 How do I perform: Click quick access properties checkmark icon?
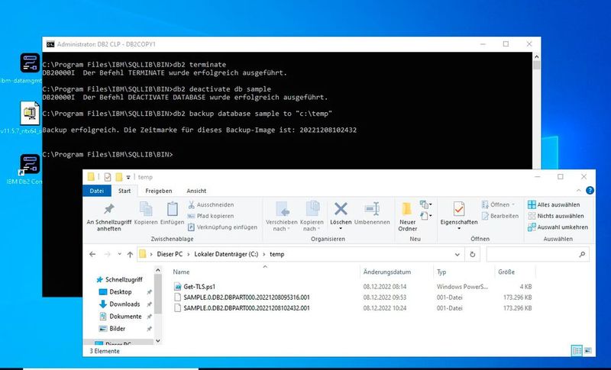click(108, 177)
